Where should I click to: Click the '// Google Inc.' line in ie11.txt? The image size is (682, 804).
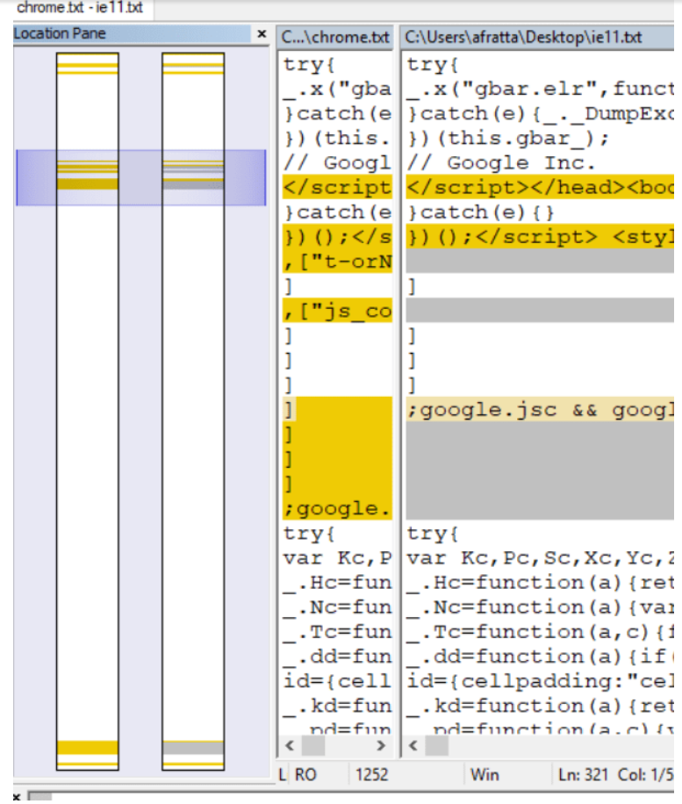[x=540, y=163]
